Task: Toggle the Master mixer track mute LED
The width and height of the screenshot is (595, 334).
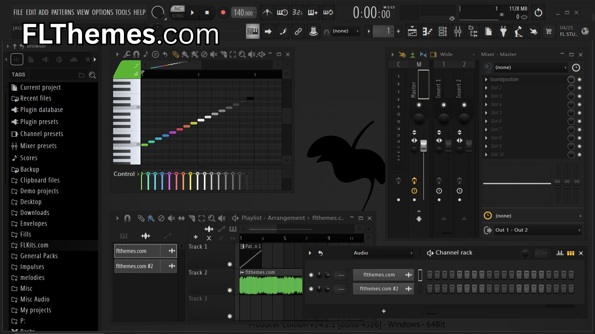Action: click(x=419, y=105)
